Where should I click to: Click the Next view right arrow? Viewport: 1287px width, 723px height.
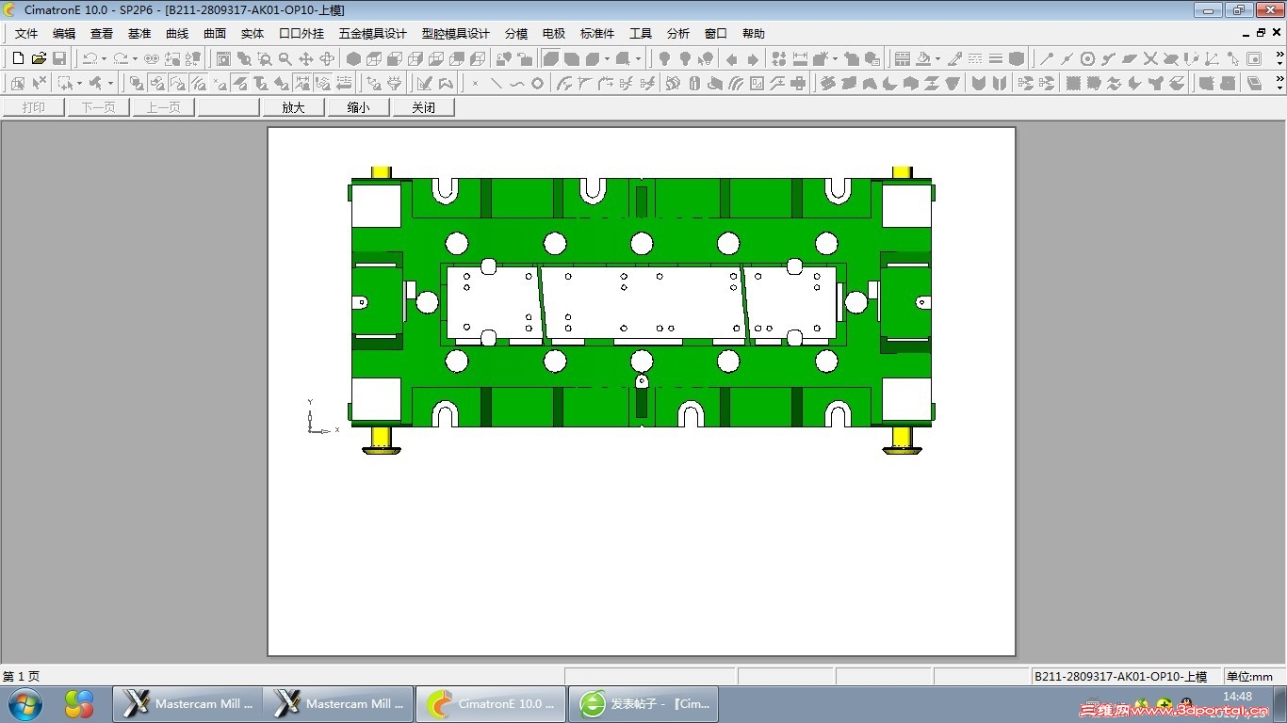pyautogui.click(x=752, y=58)
